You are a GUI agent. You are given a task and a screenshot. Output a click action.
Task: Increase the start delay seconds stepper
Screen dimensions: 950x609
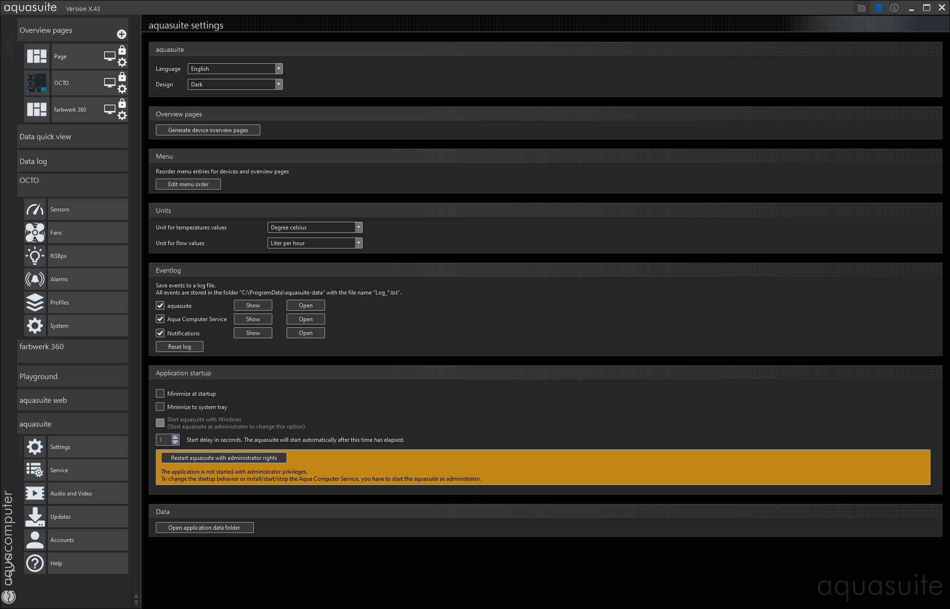[x=175, y=437]
